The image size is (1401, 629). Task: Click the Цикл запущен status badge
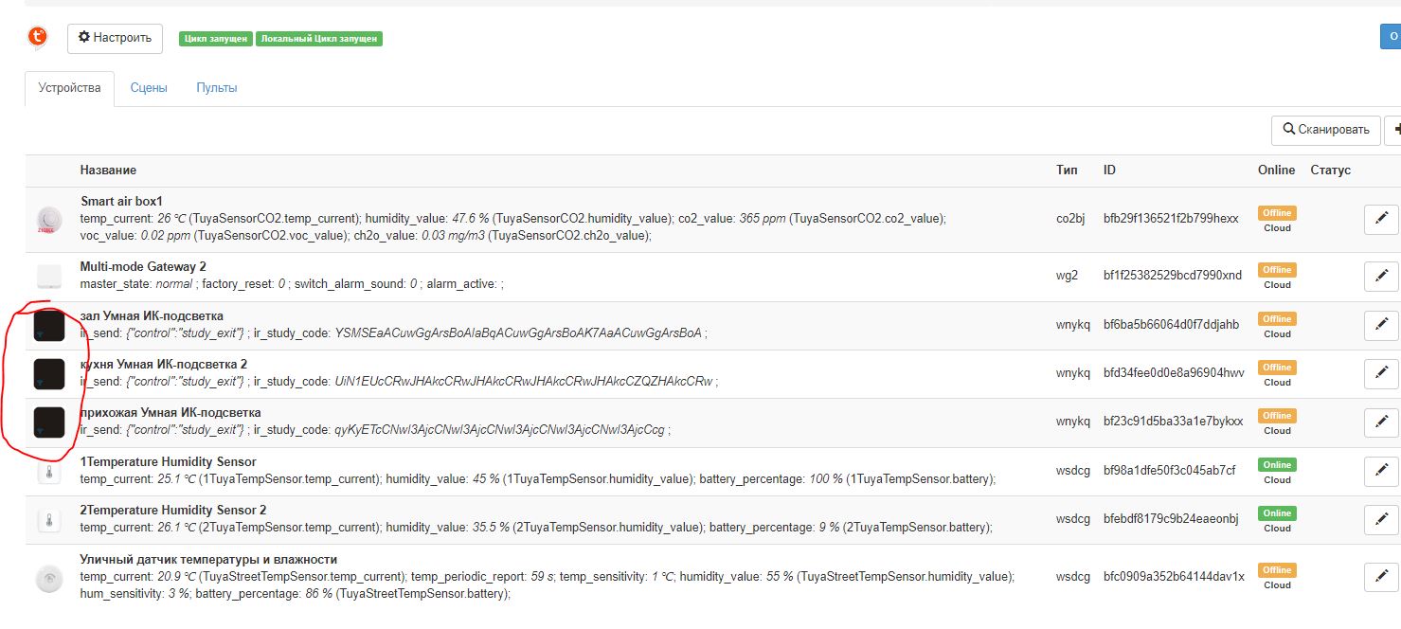pyautogui.click(x=215, y=39)
